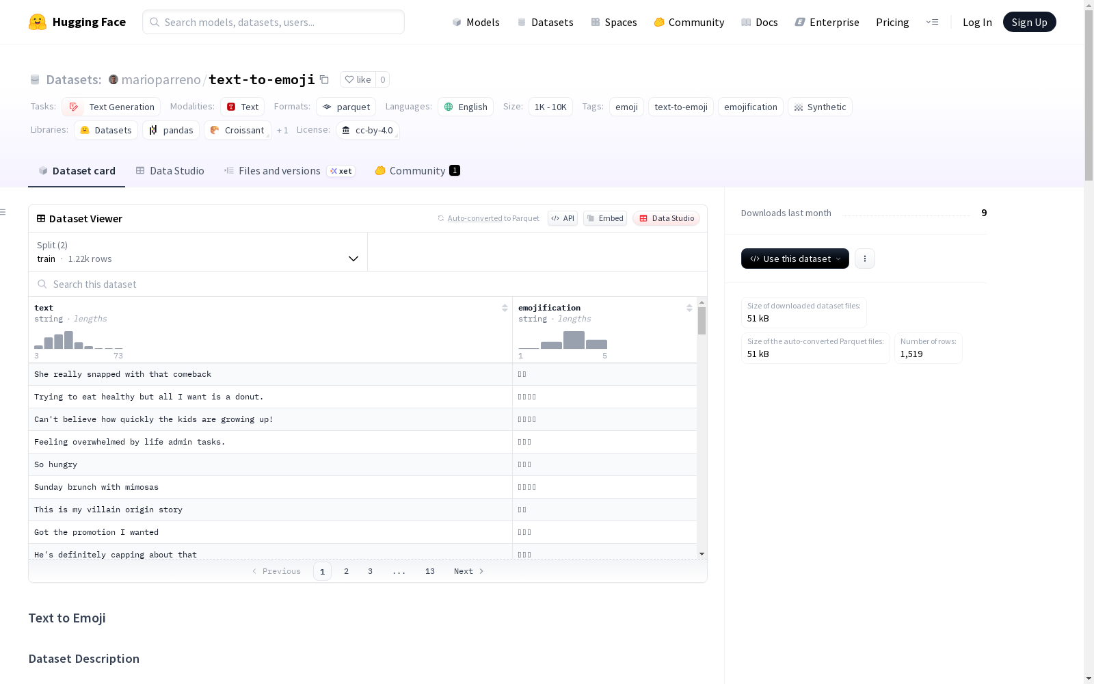The height and width of the screenshot is (684, 1094).
Task: Open Enterprise in the top navigation
Action: pyautogui.click(x=827, y=22)
